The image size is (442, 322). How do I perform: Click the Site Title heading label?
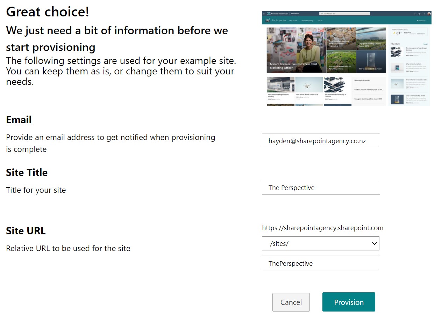(27, 173)
